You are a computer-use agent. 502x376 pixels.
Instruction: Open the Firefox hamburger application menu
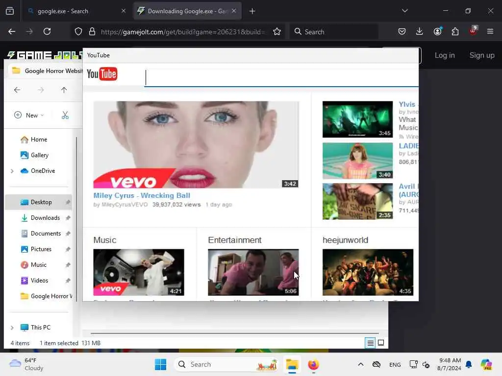pyautogui.click(x=490, y=31)
